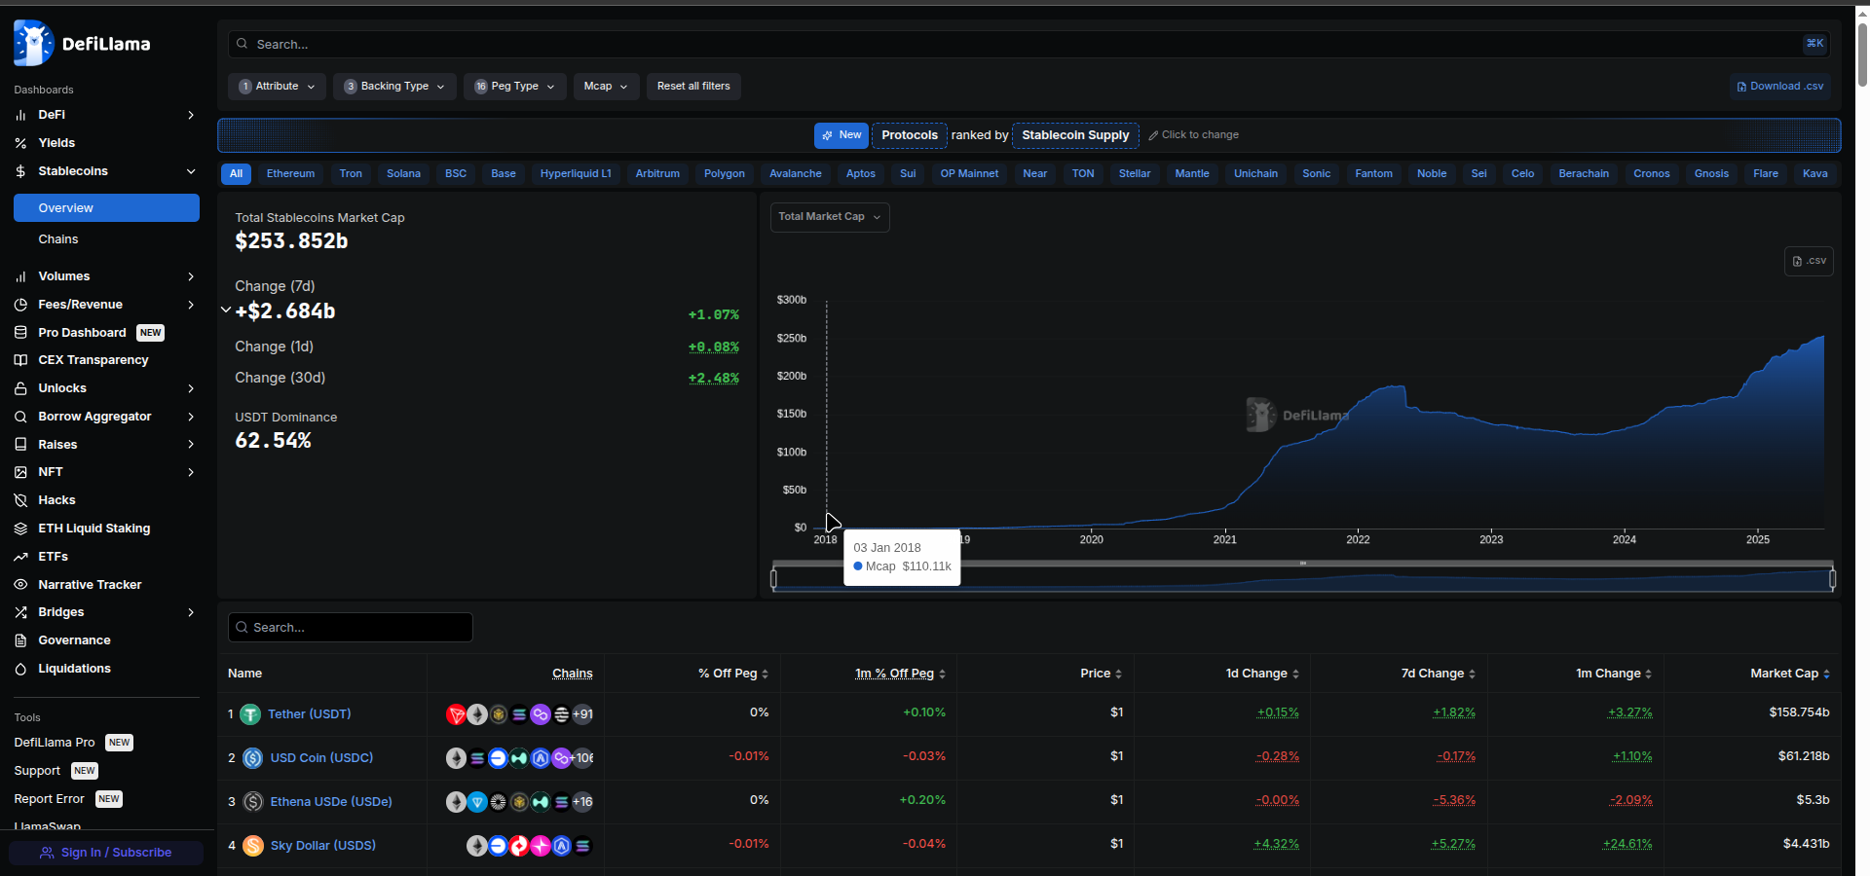Click the Download .csv button
Image resolution: width=1870 pixels, height=876 pixels.
(x=1780, y=87)
